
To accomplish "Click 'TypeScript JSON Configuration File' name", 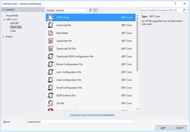I will coord(75,56).
